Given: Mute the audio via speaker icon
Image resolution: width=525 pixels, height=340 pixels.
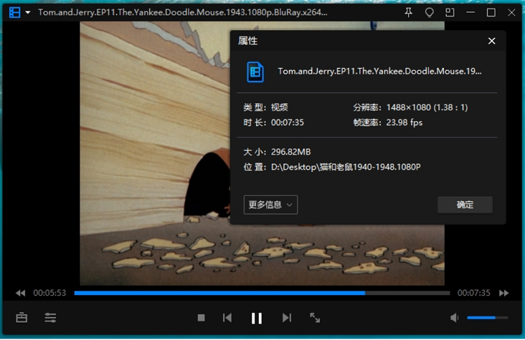Looking at the screenshot, I should [x=454, y=318].
